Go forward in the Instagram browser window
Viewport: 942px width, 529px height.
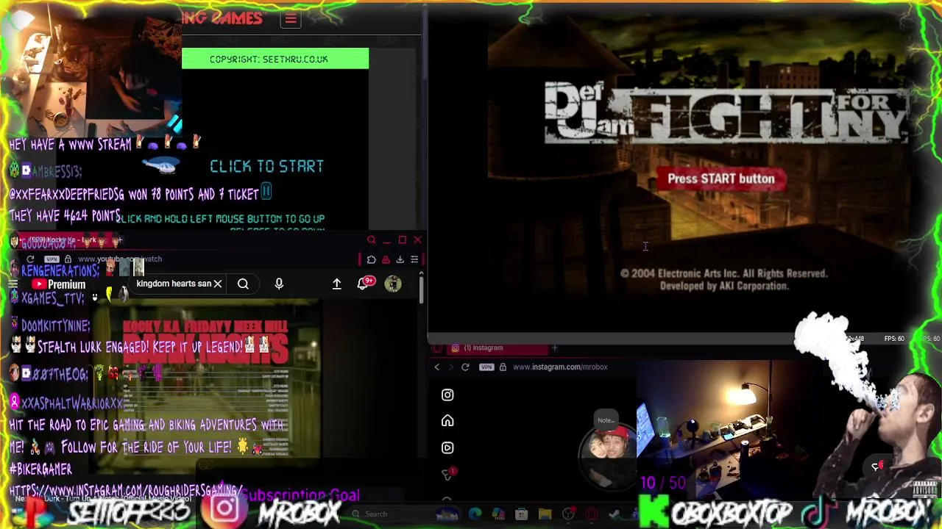[x=451, y=367]
